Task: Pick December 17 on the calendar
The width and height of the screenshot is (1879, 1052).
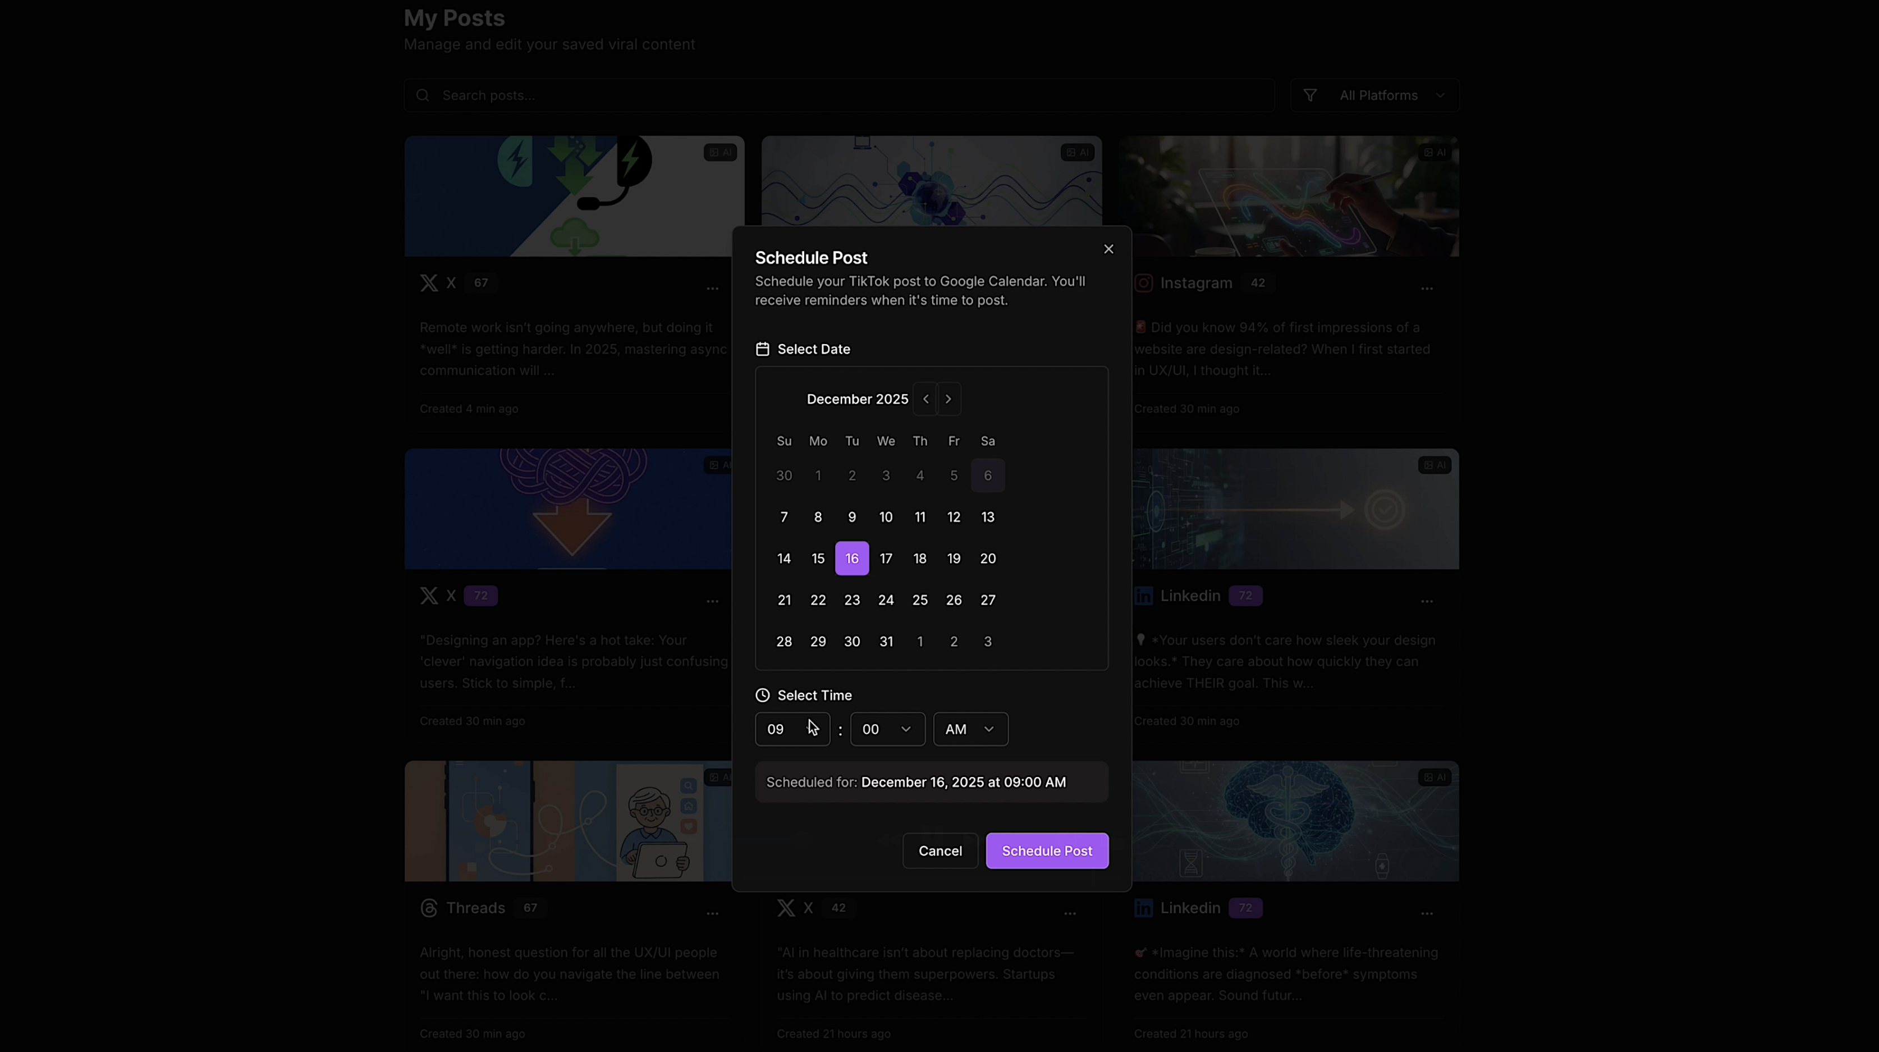Action: pos(886,558)
